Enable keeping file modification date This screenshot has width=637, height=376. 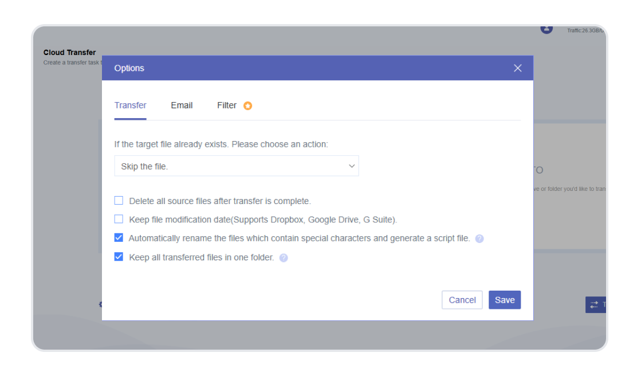119,219
